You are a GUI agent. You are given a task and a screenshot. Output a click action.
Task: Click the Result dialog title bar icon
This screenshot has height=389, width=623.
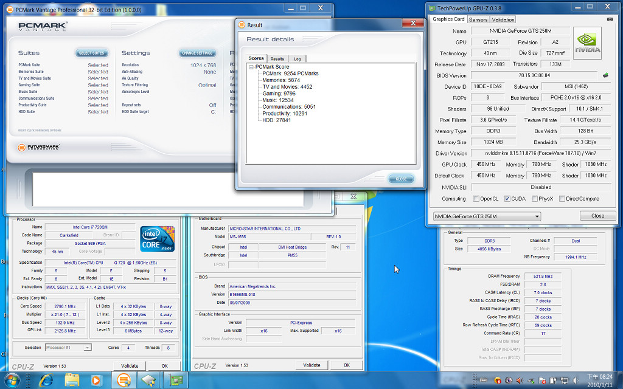pos(242,25)
